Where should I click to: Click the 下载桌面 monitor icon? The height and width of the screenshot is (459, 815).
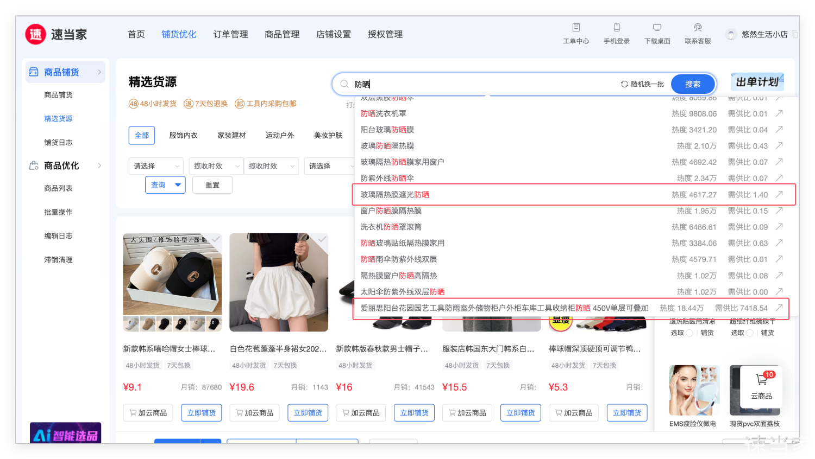coord(657,28)
